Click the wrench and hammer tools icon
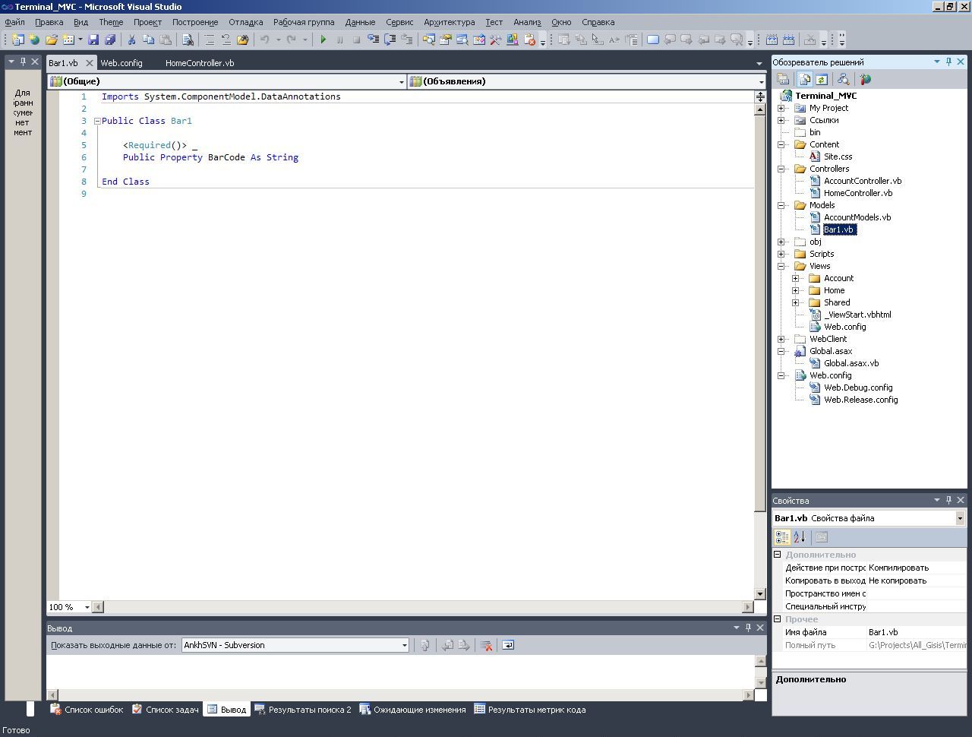972x737 pixels. click(x=496, y=40)
